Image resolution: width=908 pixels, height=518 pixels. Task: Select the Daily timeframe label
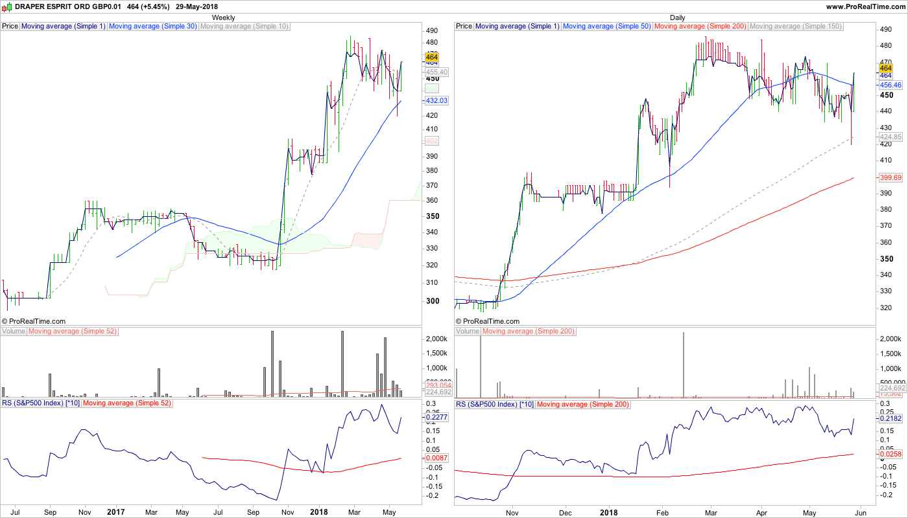pyautogui.click(x=678, y=17)
